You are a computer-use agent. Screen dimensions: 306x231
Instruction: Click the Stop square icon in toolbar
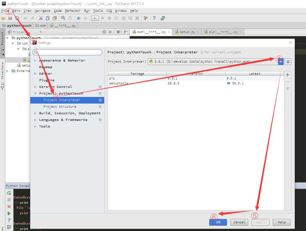point(137,18)
